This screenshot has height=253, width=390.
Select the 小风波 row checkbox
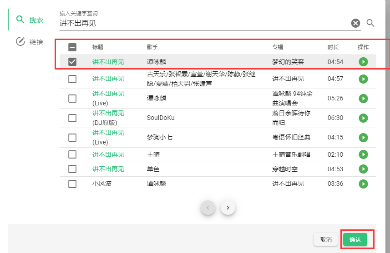tap(72, 184)
